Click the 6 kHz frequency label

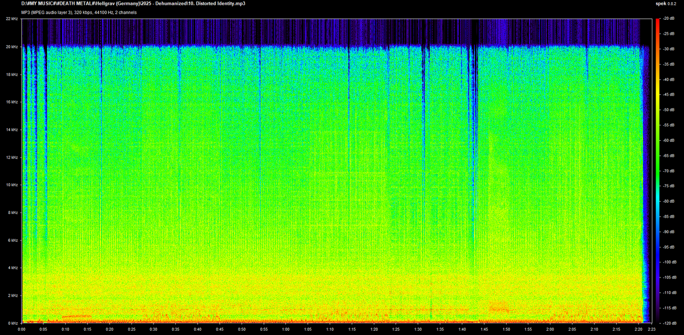click(13, 240)
